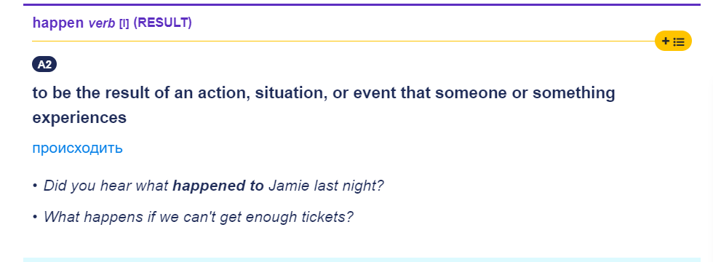Click the bullet before the Jamie example
Image resolution: width=713 pixels, height=262 pixels.
35,186
